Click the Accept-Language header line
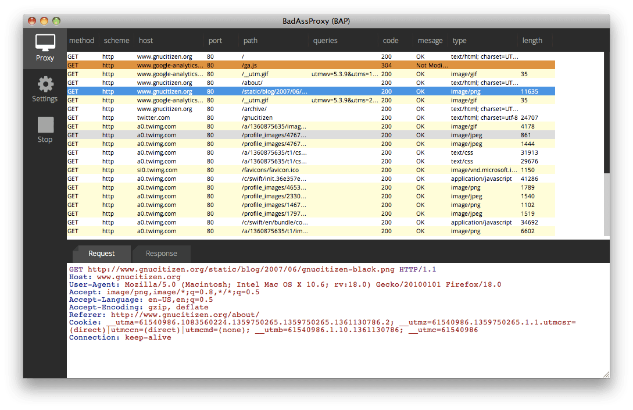Screen dimensions: 633x410 (141, 300)
